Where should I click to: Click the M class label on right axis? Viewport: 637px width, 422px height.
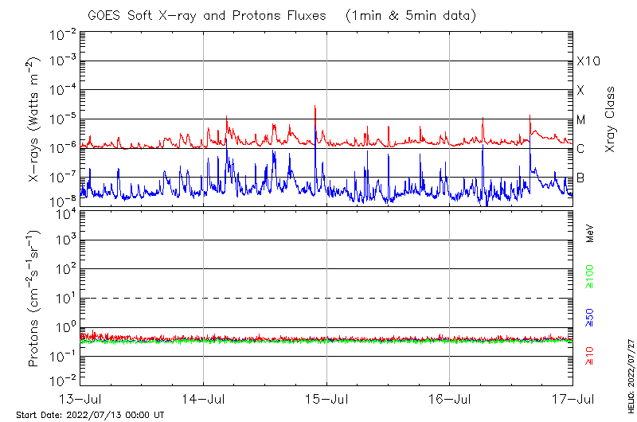(581, 120)
